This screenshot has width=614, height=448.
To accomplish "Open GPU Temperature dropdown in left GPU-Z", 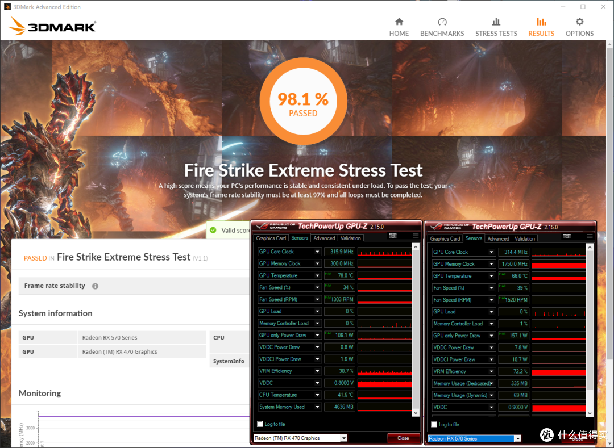I will (x=317, y=275).
